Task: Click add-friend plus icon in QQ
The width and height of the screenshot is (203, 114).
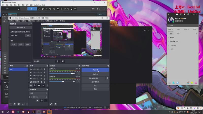Action: 196,34
